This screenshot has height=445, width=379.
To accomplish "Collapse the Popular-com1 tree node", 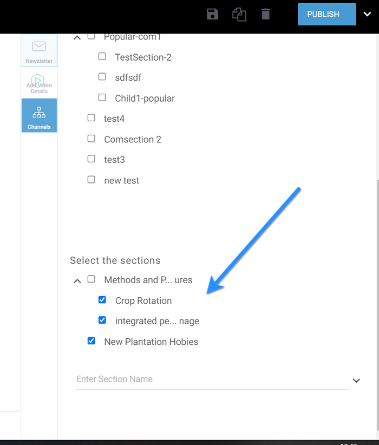I will [77, 37].
